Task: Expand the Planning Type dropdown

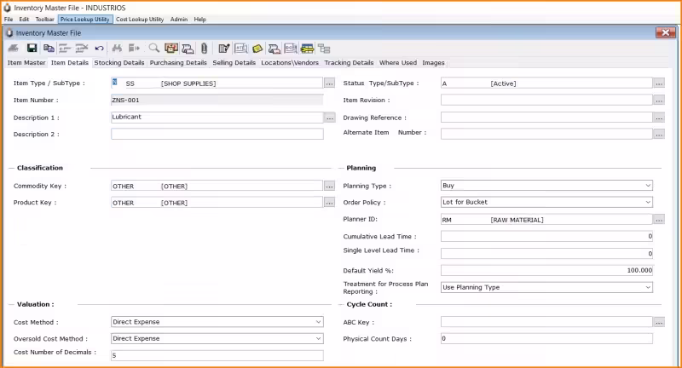Action: pyautogui.click(x=648, y=186)
